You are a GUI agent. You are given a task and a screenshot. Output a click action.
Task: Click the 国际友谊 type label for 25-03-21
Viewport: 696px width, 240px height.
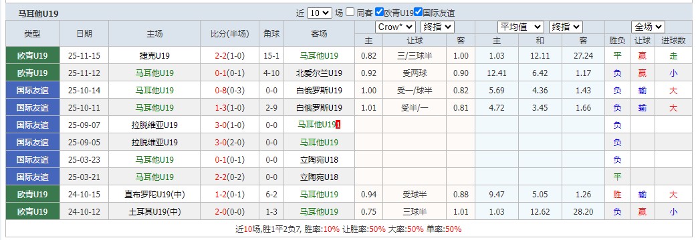click(32, 177)
